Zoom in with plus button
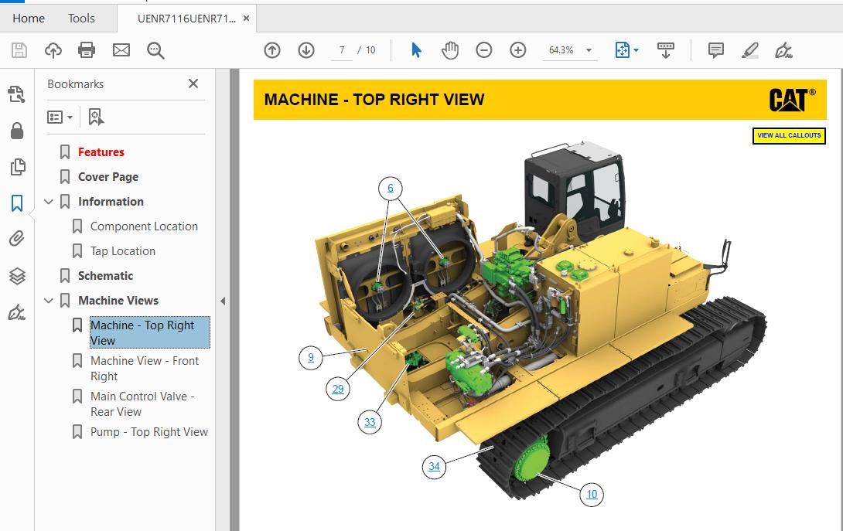This screenshot has height=531, width=843. point(518,50)
